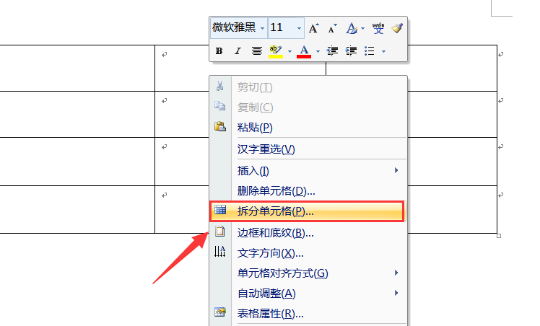Click the table properties icon
This screenshot has height=326, width=540.
tap(220, 312)
